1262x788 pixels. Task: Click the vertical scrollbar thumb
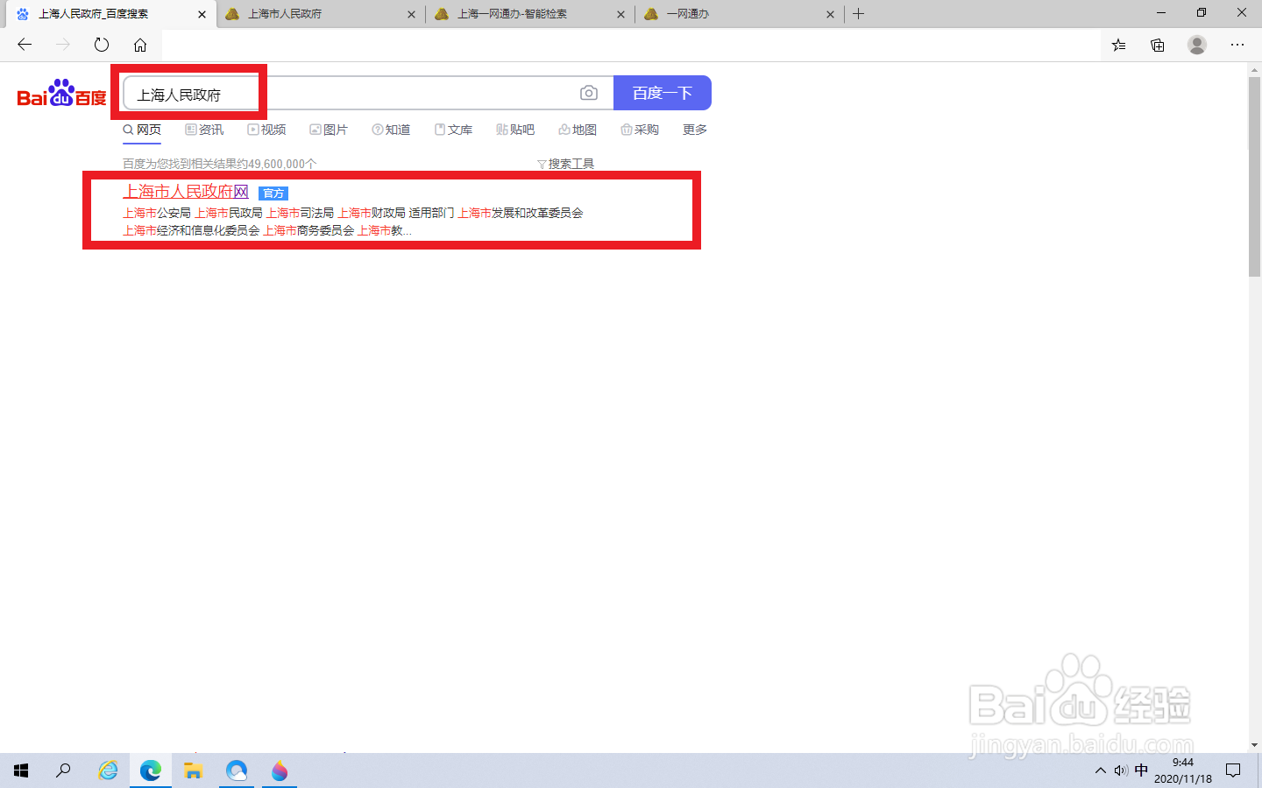pos(1254,177)
